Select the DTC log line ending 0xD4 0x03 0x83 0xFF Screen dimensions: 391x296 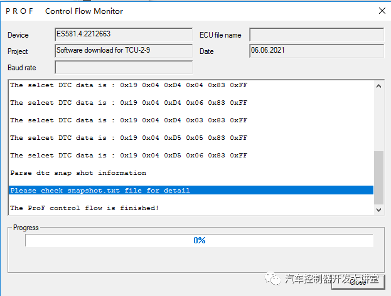pyautogui.click(x=129, y=120)
